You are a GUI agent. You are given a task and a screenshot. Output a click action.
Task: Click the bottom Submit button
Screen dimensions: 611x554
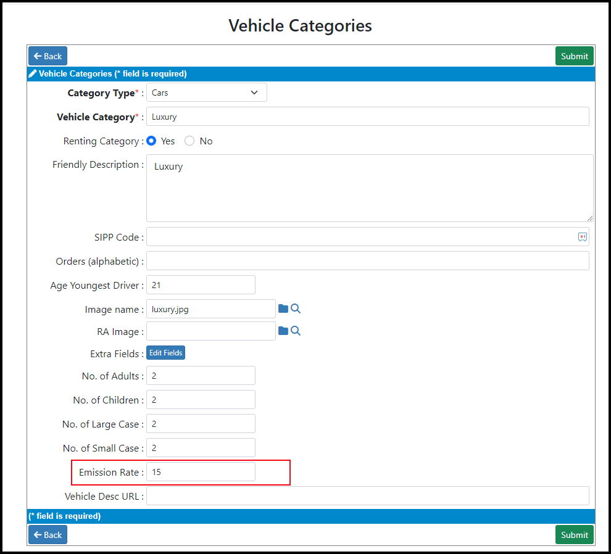pos(575,534)
